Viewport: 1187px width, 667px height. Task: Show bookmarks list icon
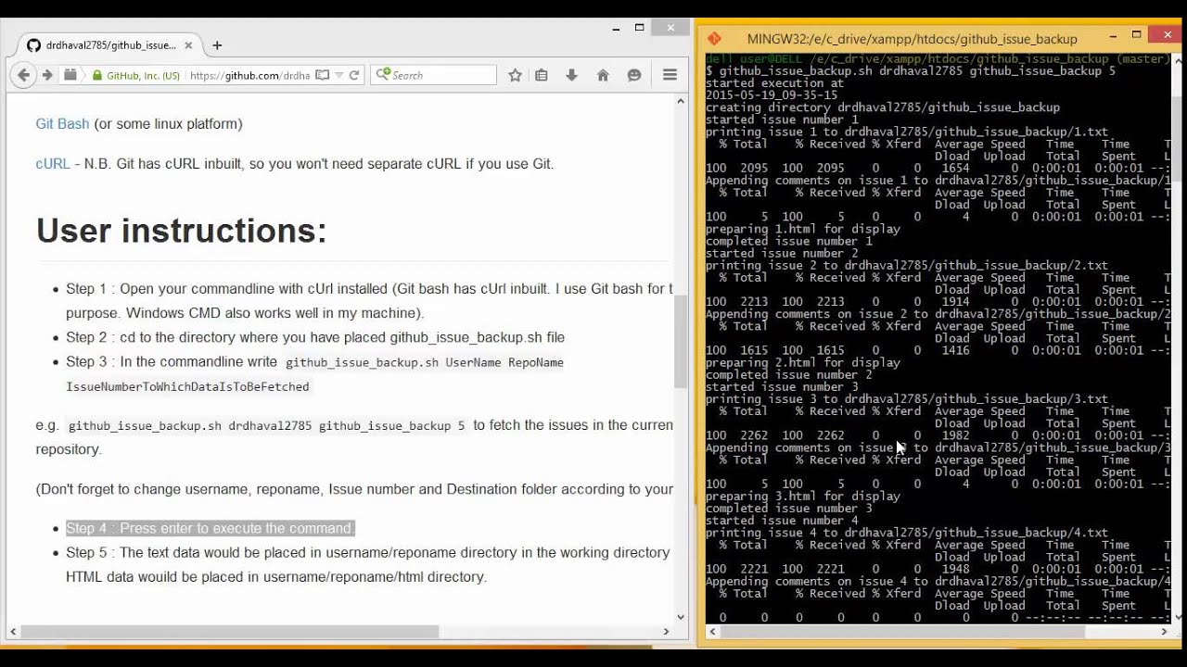pyautogui.click(x=542, y=75)
